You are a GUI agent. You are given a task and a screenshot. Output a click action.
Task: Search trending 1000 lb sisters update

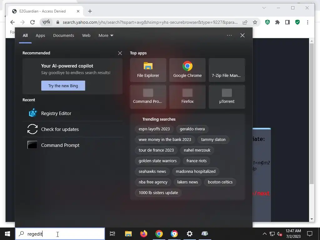tap(158, 192)
